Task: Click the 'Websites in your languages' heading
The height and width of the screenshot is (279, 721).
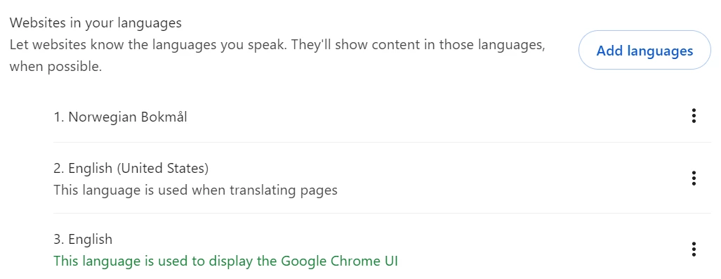Action: [x=95, y=22]
